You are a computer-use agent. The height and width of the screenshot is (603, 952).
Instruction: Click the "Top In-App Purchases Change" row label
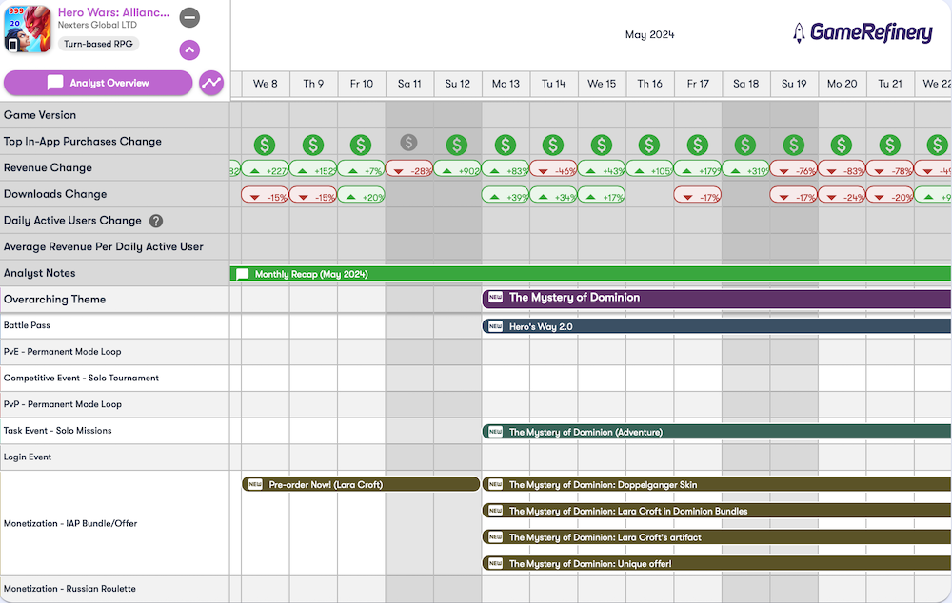tap(83, 142)
